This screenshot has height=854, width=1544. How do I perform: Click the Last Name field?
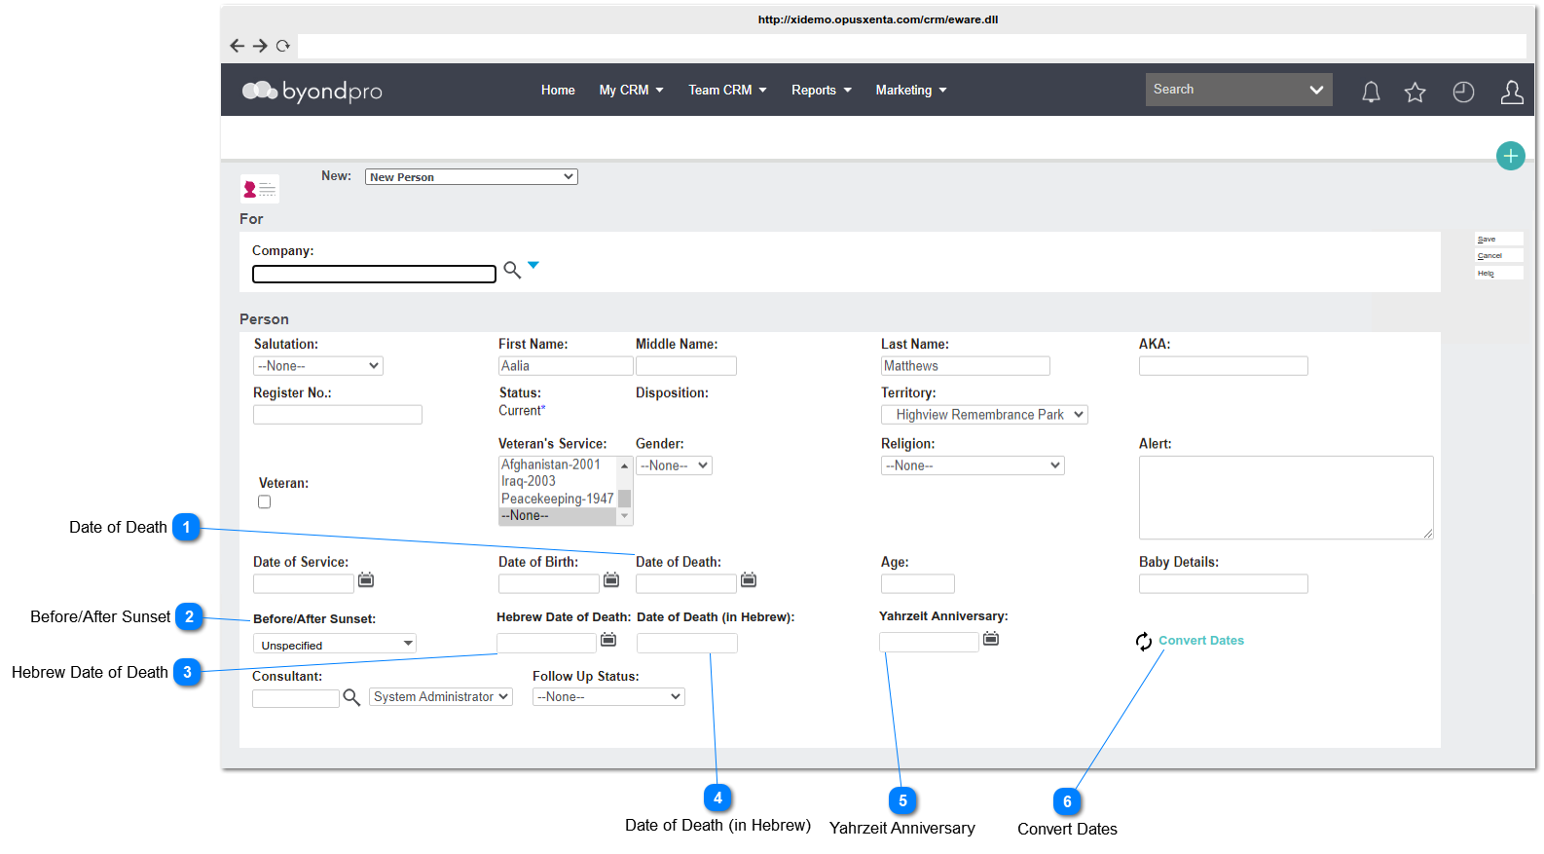click(966, 366)
